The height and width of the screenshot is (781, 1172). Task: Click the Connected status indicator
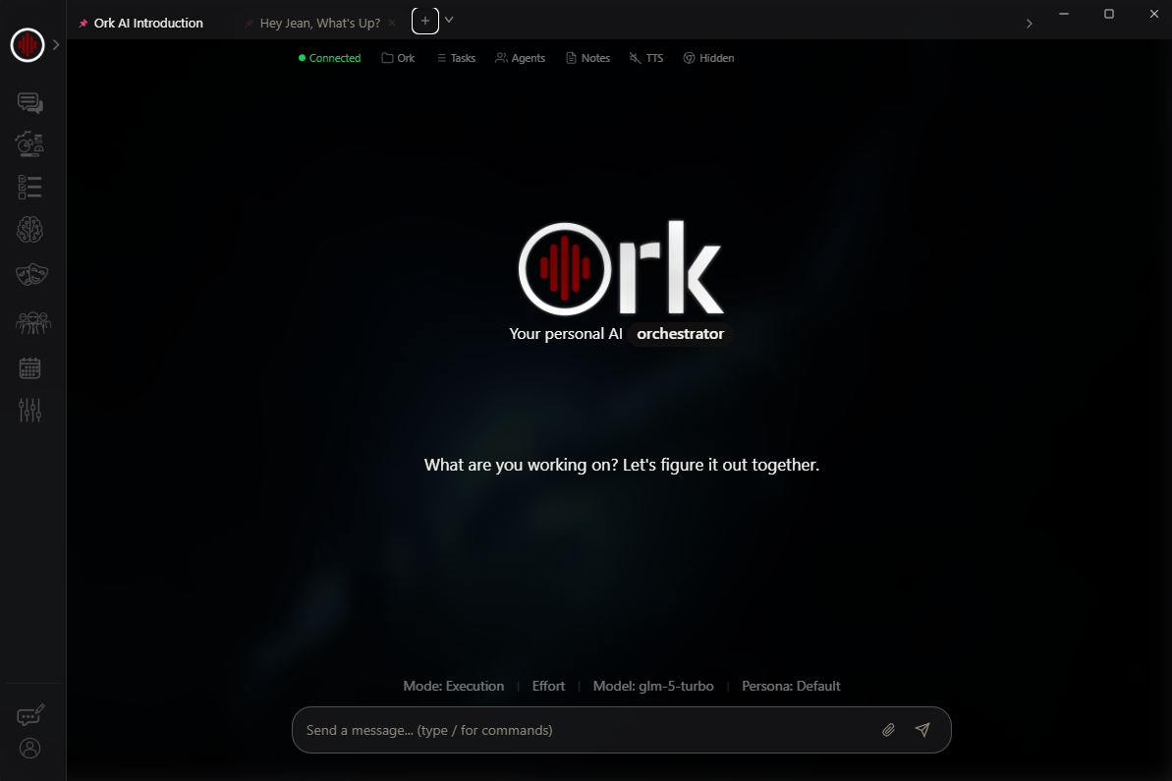330,58
